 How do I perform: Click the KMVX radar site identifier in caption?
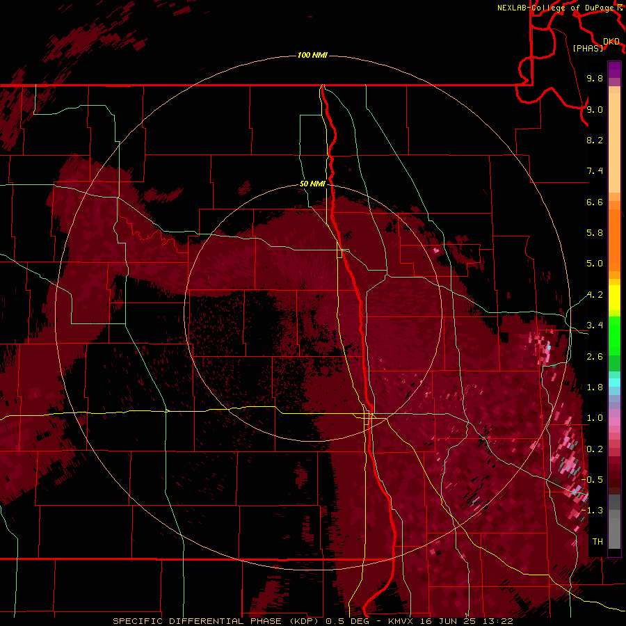401,621
